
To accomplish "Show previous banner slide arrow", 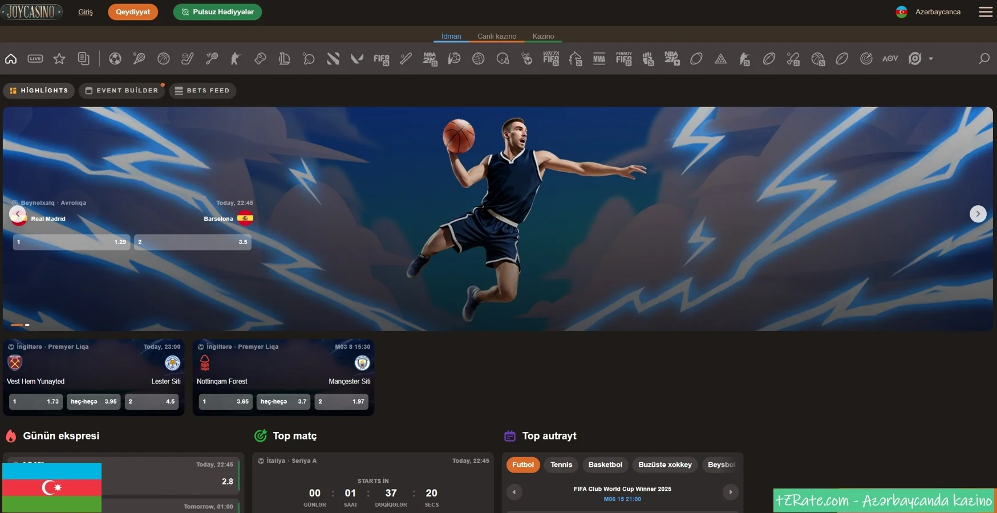I will pos(18,214).
